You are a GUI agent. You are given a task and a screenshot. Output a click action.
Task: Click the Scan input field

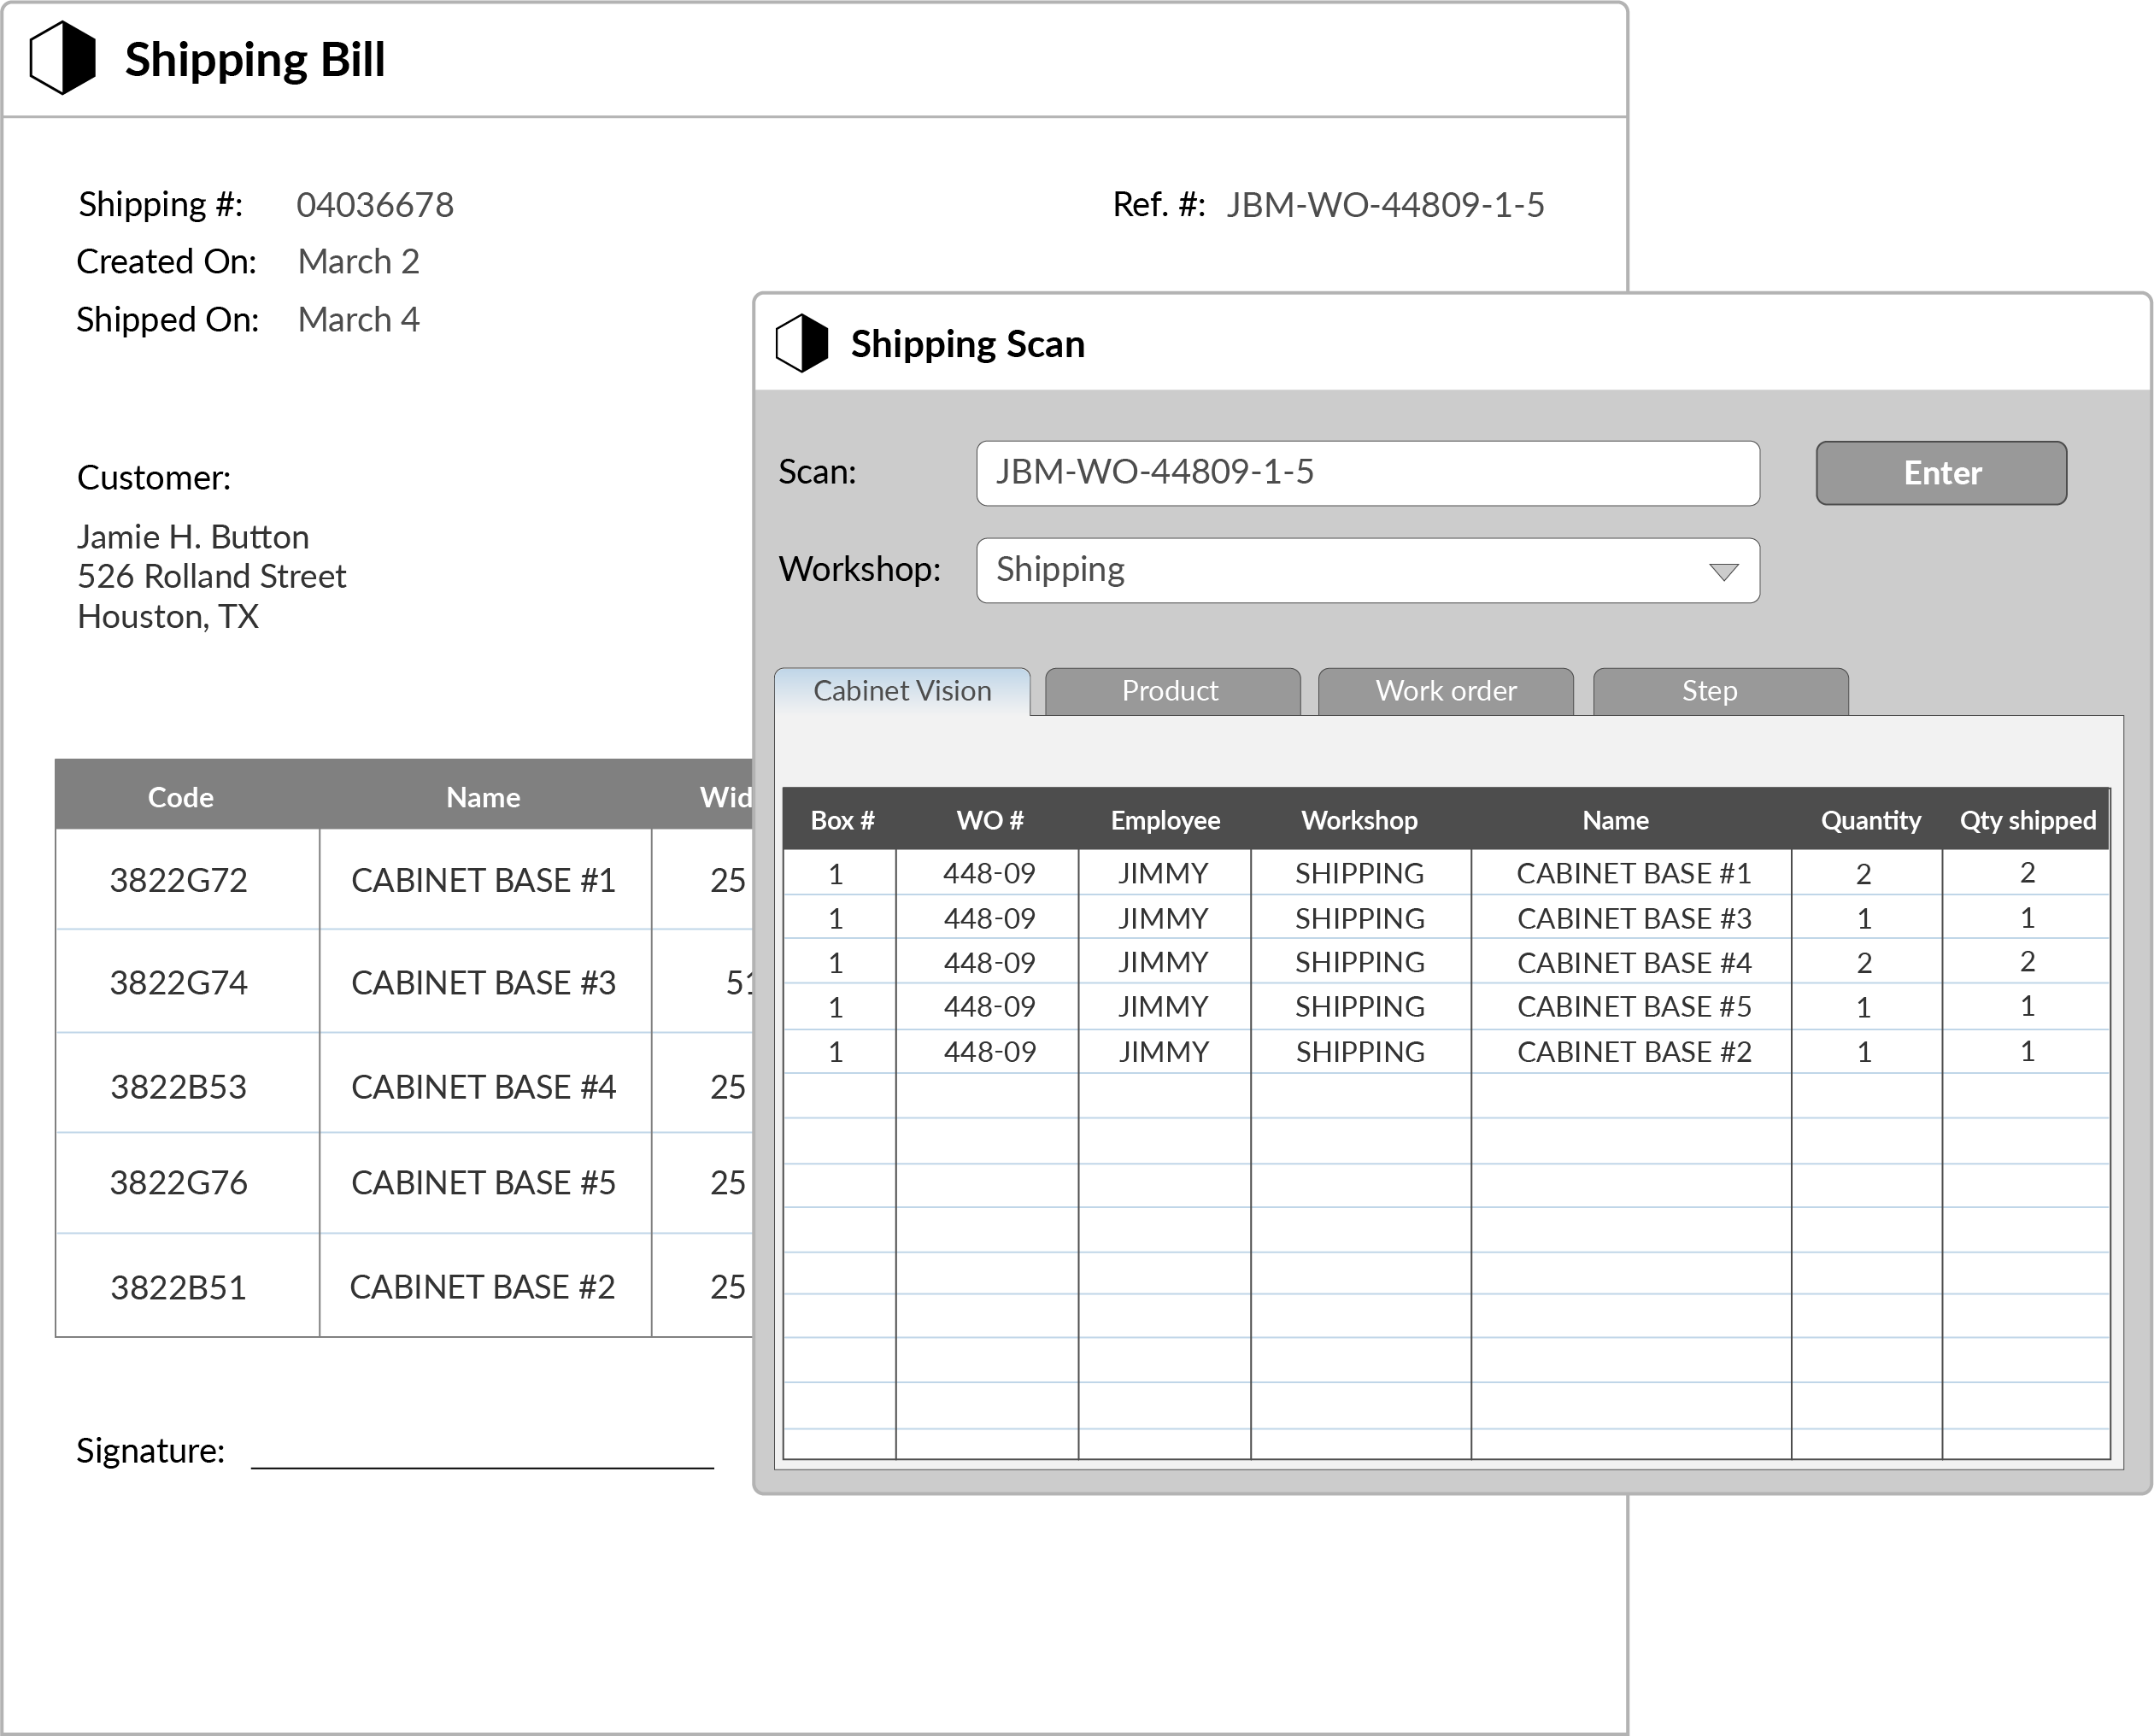(x=1367, y=473)
